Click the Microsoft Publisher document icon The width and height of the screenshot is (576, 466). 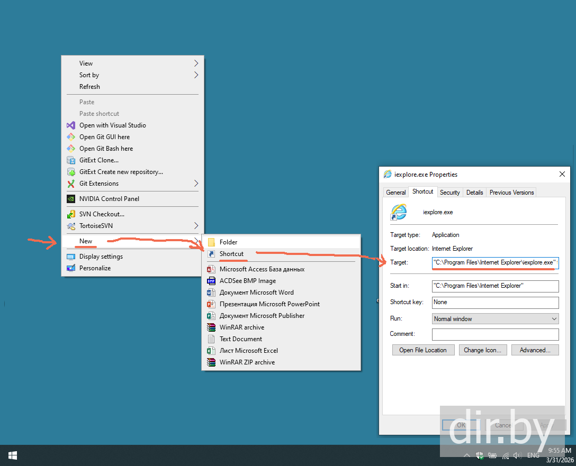pyautogui.click(x=211, y=316)
